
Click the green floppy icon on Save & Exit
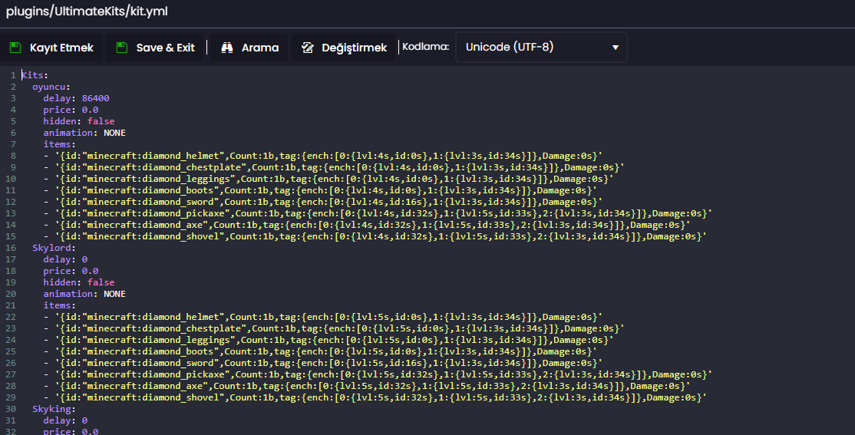121,48
